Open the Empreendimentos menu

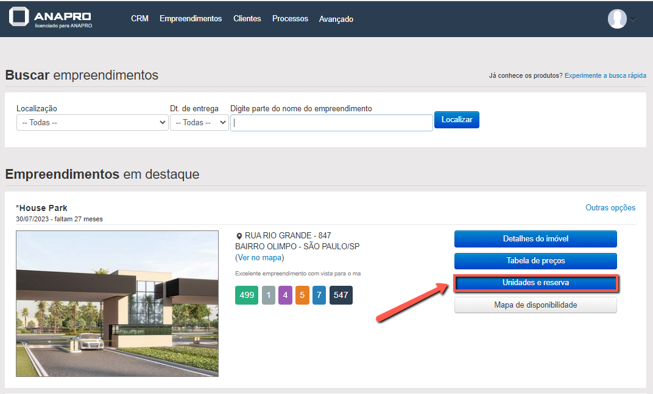191,19
